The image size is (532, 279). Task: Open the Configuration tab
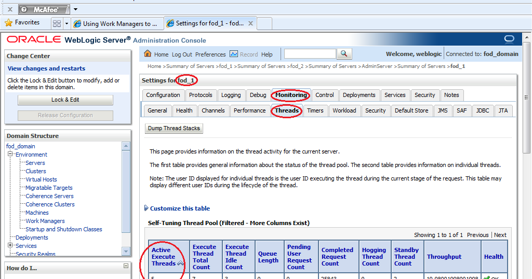point(163,95)
